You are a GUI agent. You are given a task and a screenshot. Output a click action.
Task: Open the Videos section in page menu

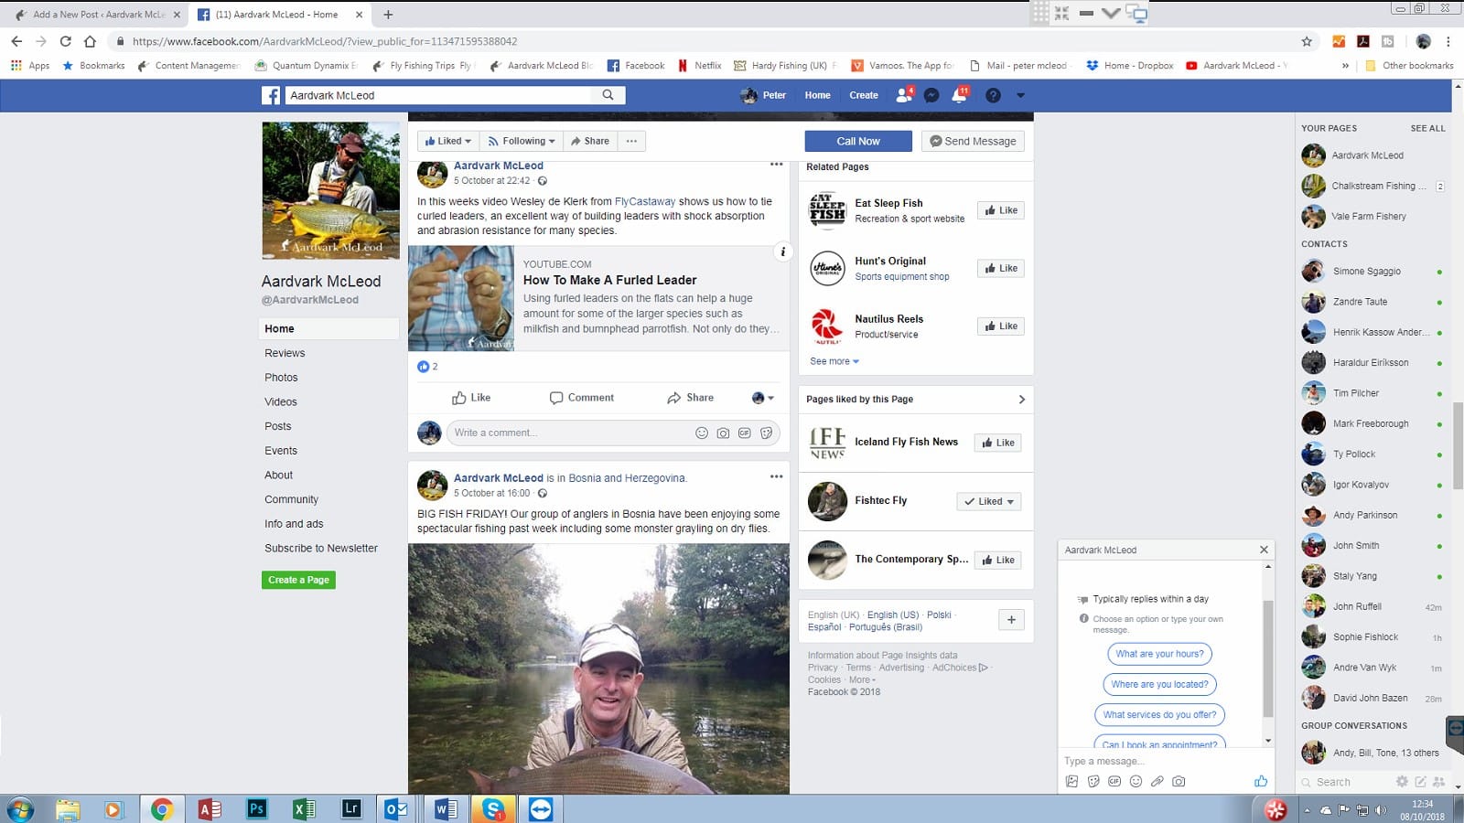pyautogui.click(x=281, y=401)
